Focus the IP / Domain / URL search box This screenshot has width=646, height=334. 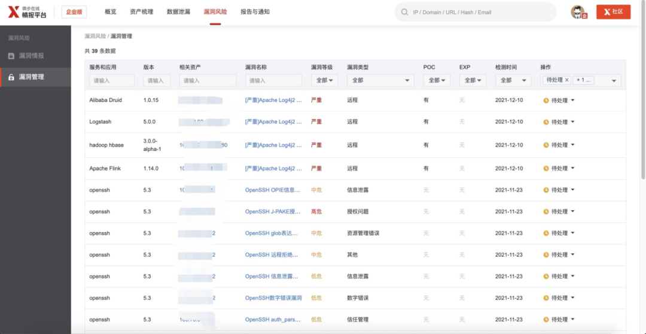[475, 13]
